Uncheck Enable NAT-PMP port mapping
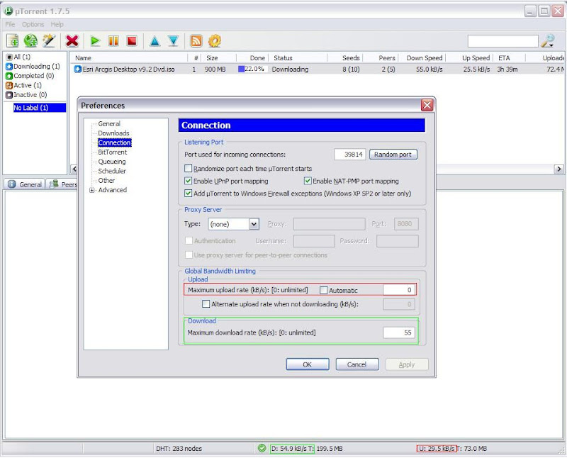 308,181
